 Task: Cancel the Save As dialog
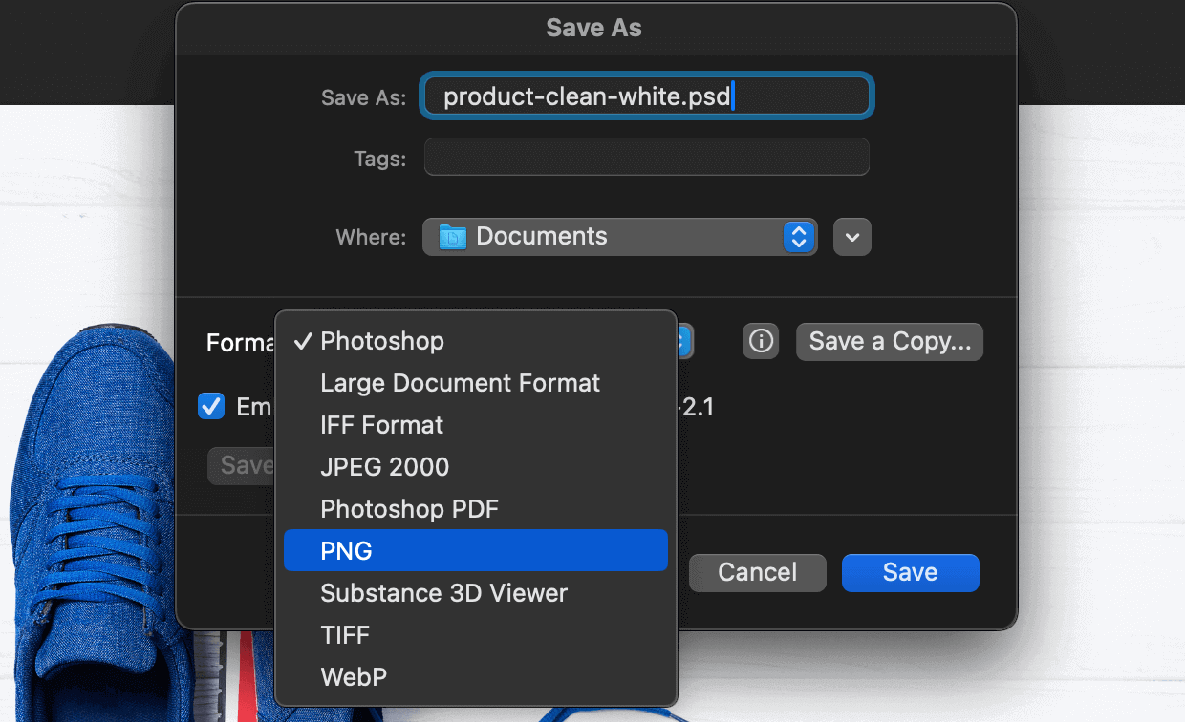coord(757,572)
